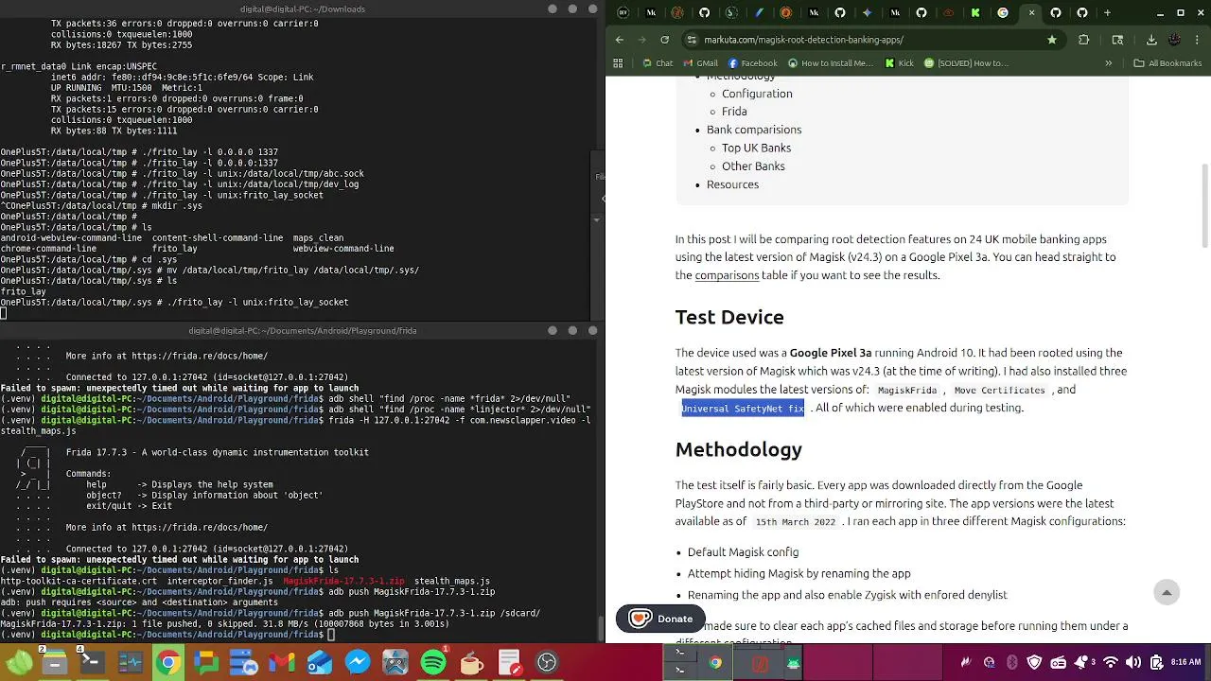Screen dimensions: 1211x681
Task: Reload the markuta.com page
Action: tap(664, 40)
